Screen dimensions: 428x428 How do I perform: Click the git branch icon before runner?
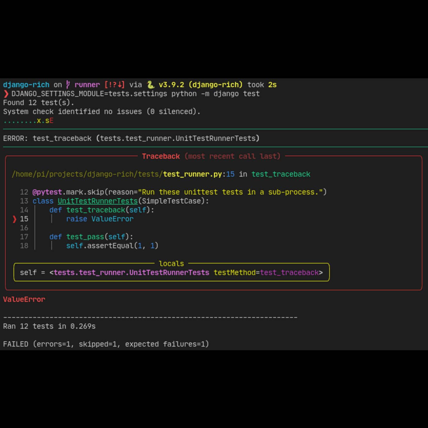click(x=68, y=85)
